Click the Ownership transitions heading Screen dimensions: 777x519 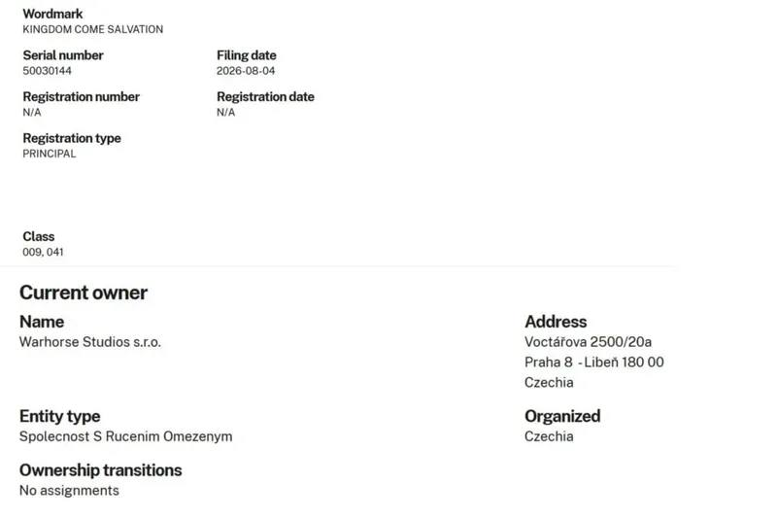(x=101, y=470)
